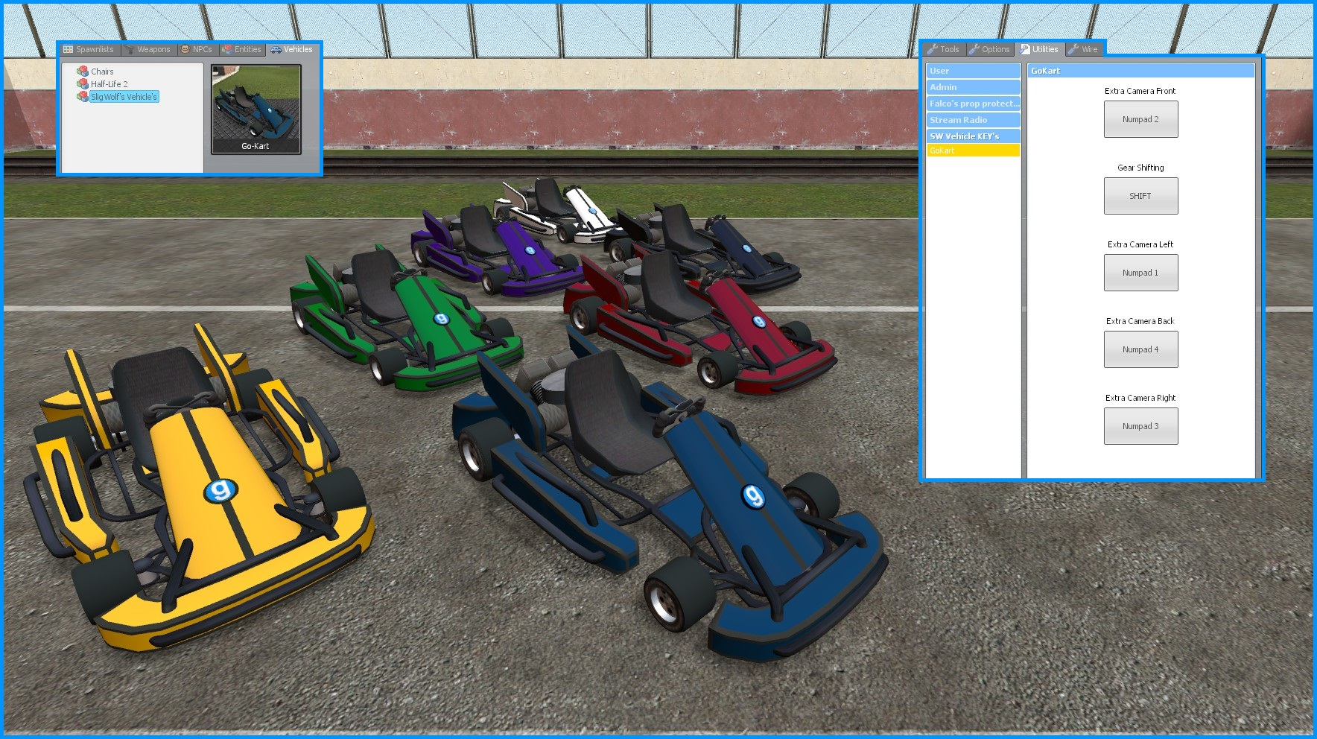The image size is (1317, 739).
Task: Switch to the Weapons tab
Action: tap(148, 50)
